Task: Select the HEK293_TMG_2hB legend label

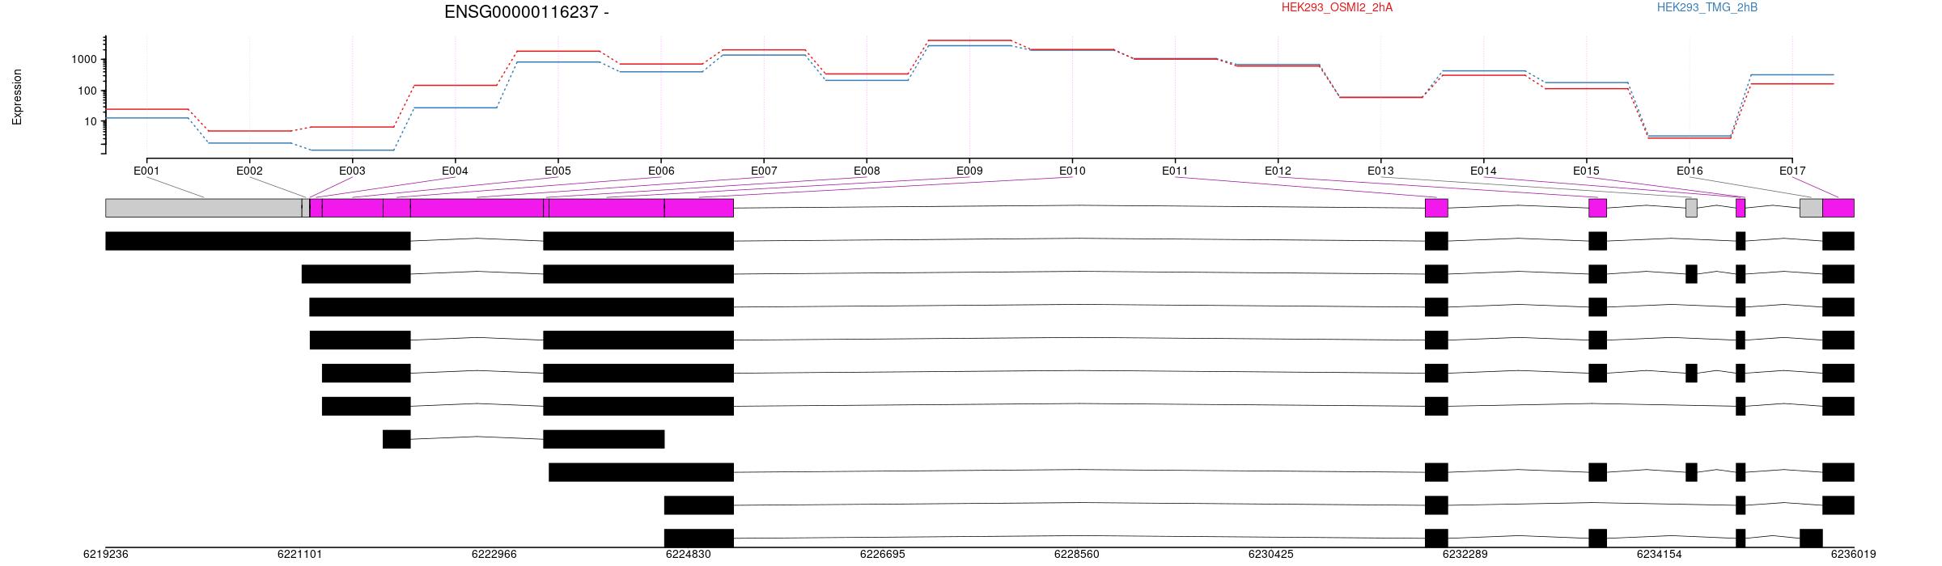Action: (x=1707, y=7)
